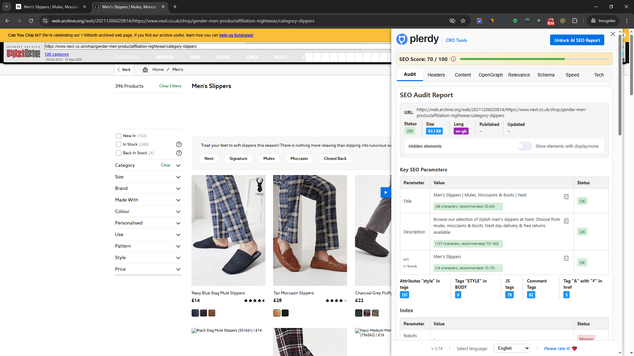Check the New In filter checkbox
The image size is (634, 356).
click(x=119, y=136)
